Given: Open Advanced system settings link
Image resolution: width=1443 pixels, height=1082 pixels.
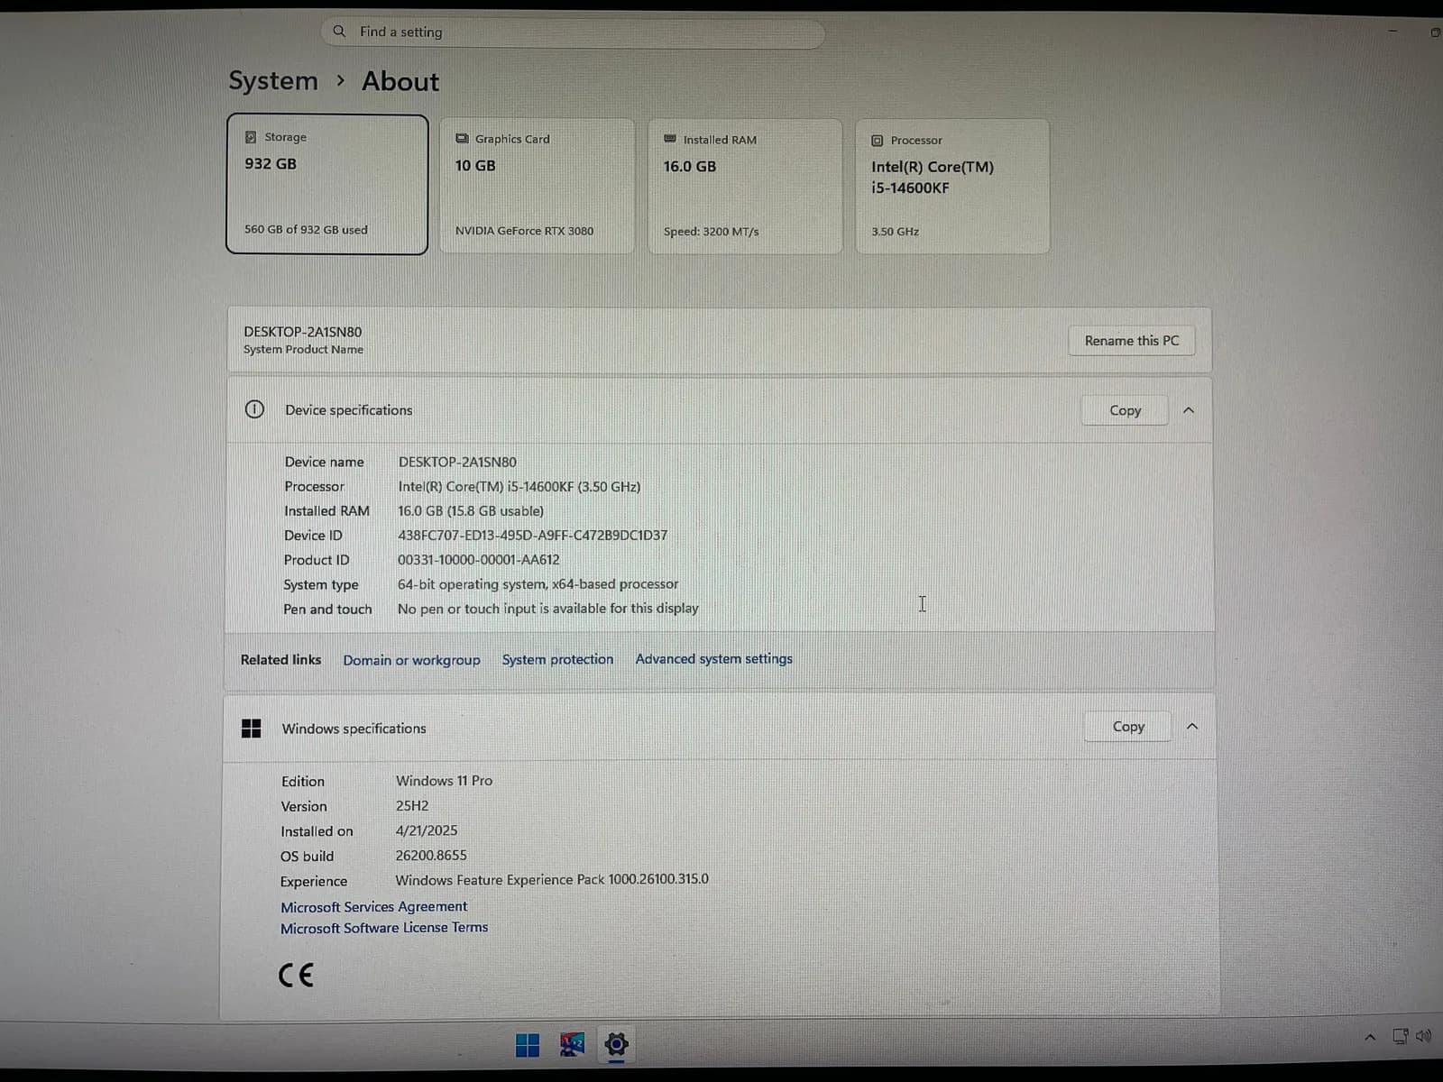Looking at the screenshot, I should coord(713,659).
